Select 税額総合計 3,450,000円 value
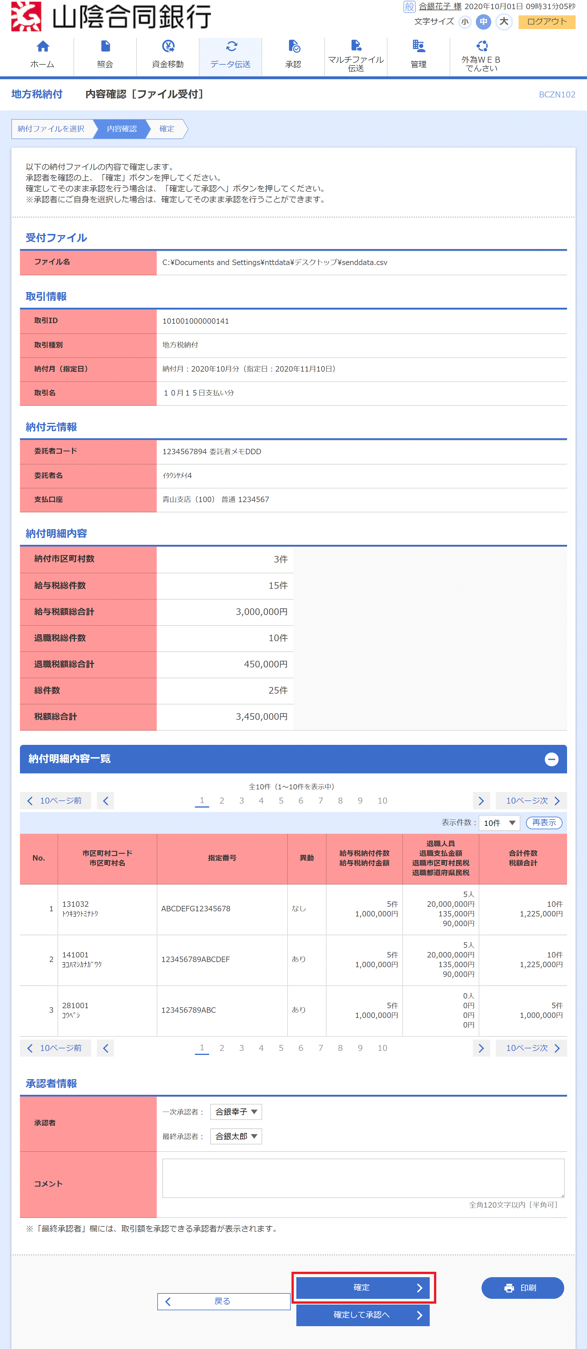The width and height of the screenshot is (587, 1349). pyautogui.click(x=262, y=717)
